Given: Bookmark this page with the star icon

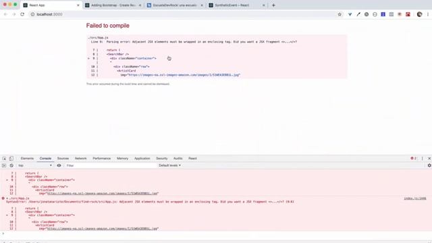Looking at the screenshot, I should coord(340,14).
